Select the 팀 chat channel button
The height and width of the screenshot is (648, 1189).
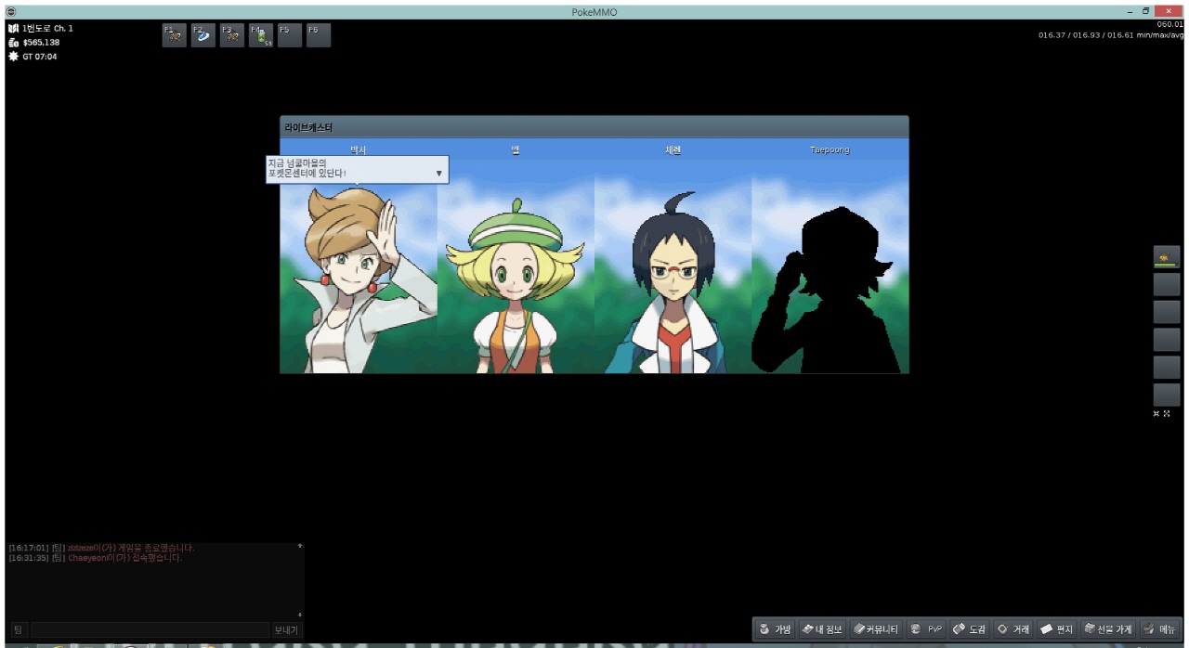coord(18,630)
